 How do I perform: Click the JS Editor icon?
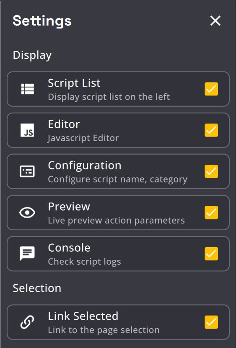27,130
